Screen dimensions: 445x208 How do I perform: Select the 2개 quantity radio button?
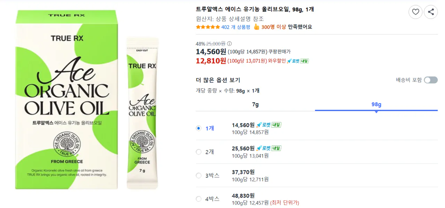(199, 152)
